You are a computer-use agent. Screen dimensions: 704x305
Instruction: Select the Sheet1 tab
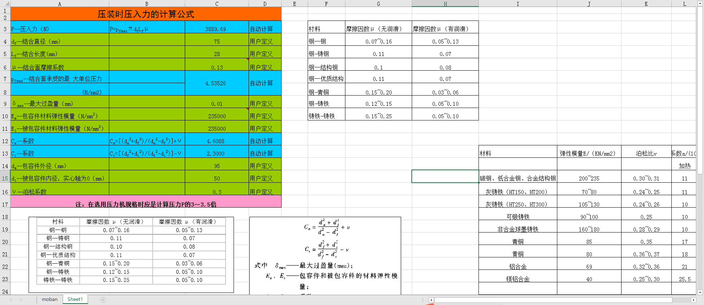point(75,300)
